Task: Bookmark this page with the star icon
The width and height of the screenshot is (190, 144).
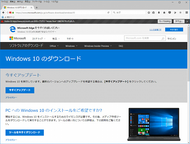Action: [149, 13]
